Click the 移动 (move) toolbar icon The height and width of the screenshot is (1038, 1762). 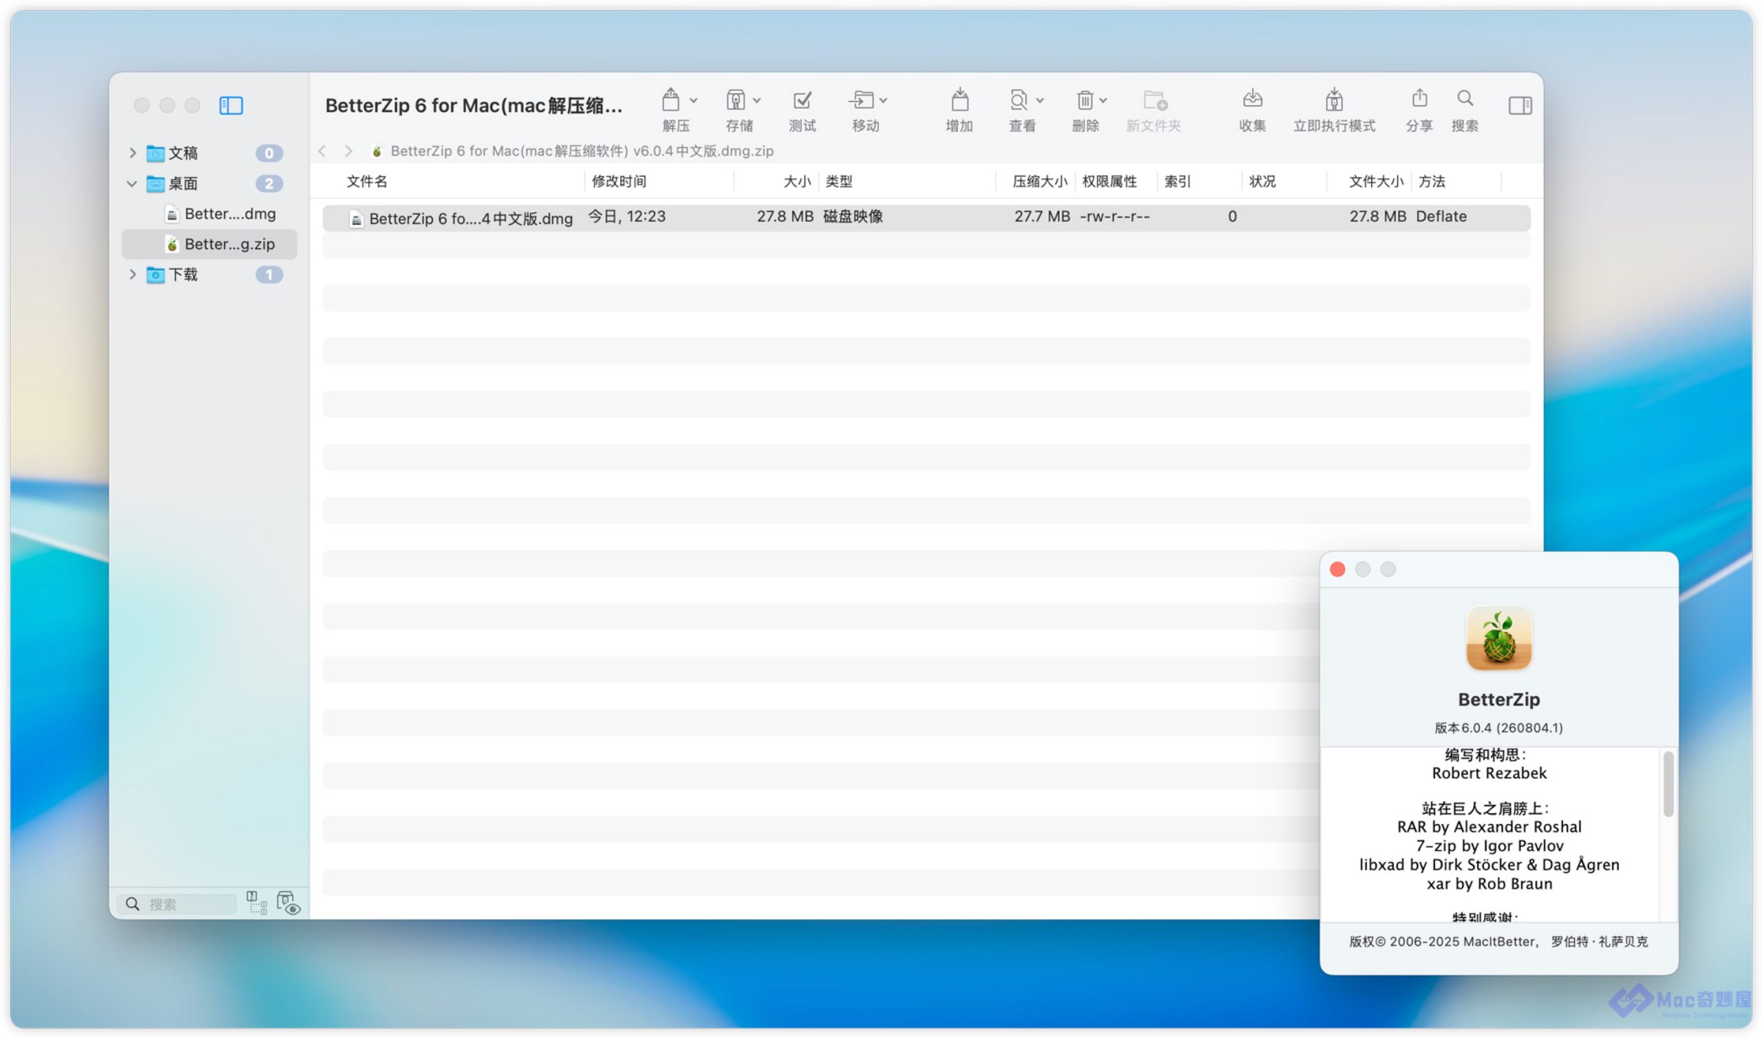(862, 100)
